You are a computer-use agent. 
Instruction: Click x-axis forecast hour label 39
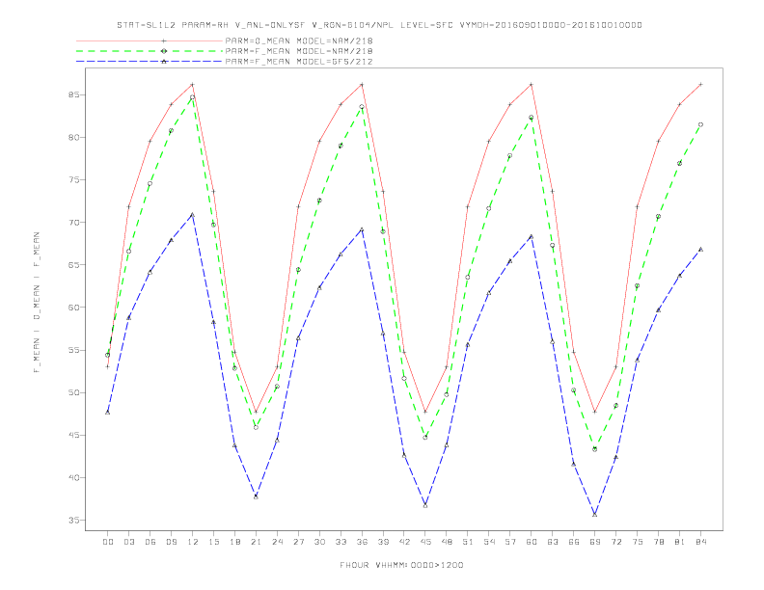383,542
